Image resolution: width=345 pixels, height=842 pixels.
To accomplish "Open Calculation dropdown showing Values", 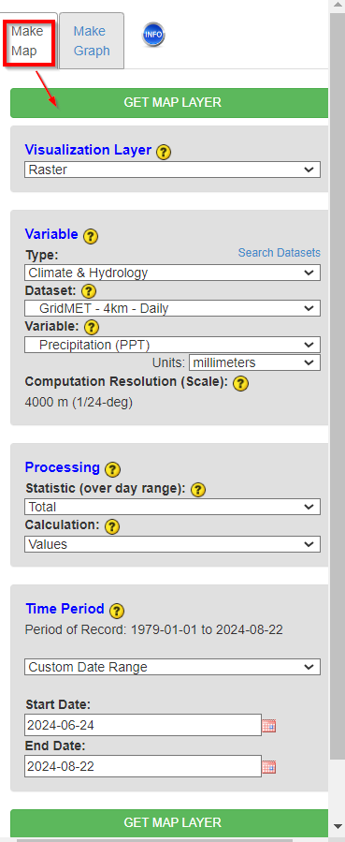I will coord(172,544).
